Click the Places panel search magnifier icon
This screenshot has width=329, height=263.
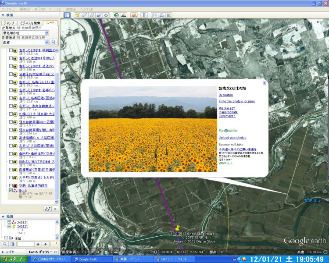click(5, 244)
